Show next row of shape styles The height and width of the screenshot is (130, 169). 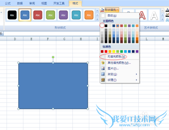97,15
